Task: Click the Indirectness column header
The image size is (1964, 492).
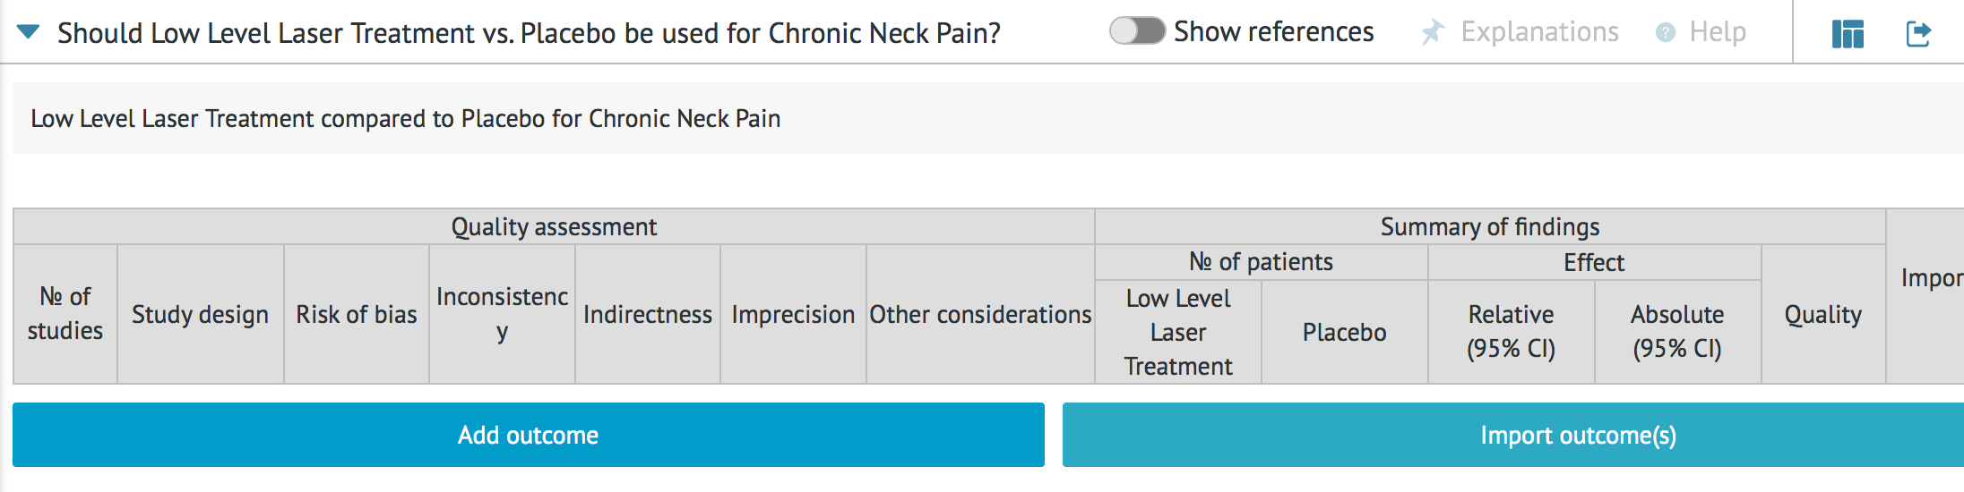Action: 647,314
